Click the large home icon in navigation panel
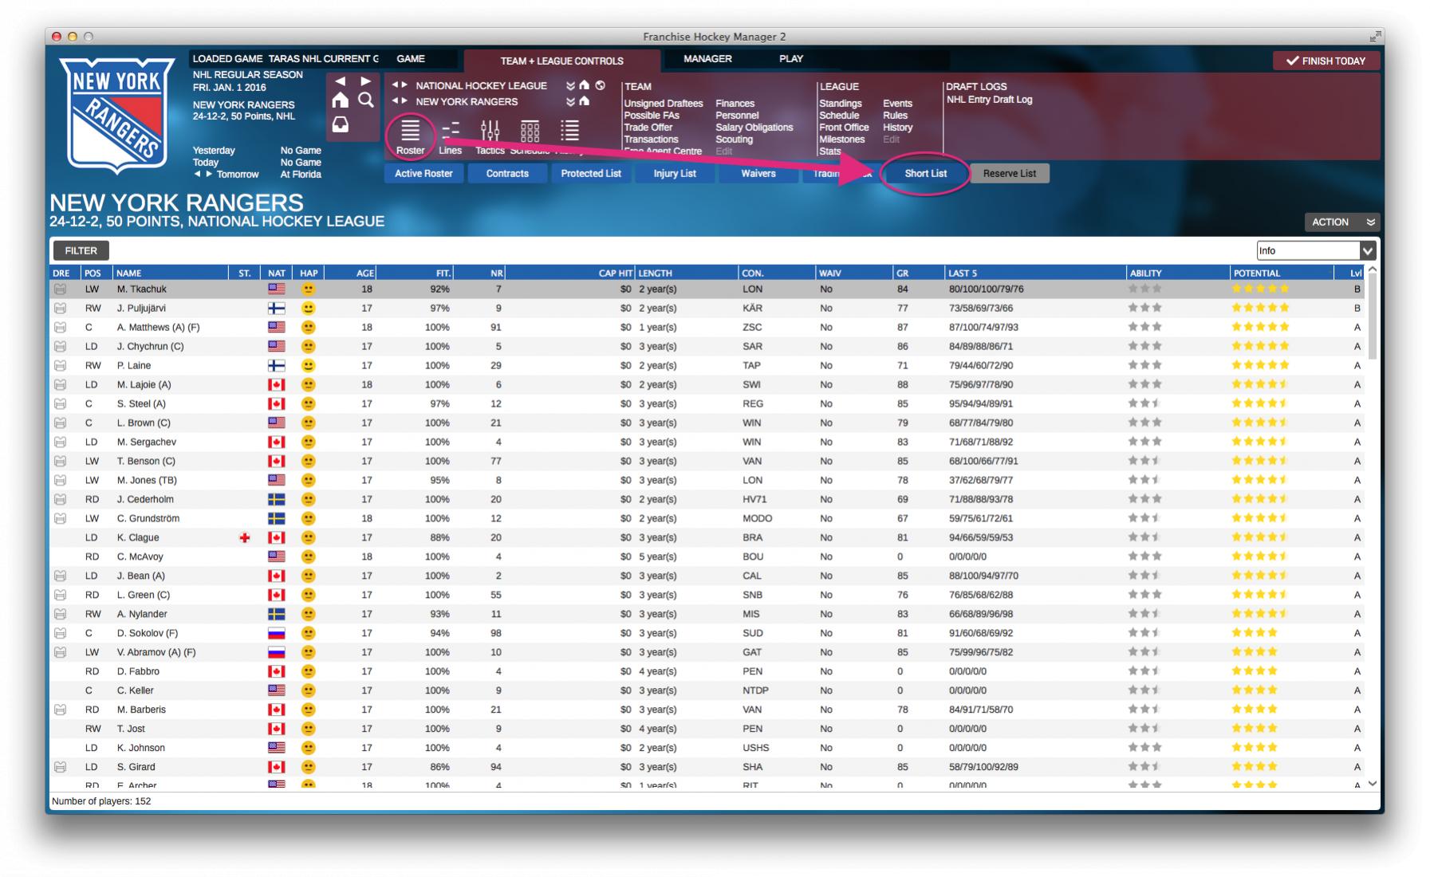1430x877 pixels. [x=341, y=100]
